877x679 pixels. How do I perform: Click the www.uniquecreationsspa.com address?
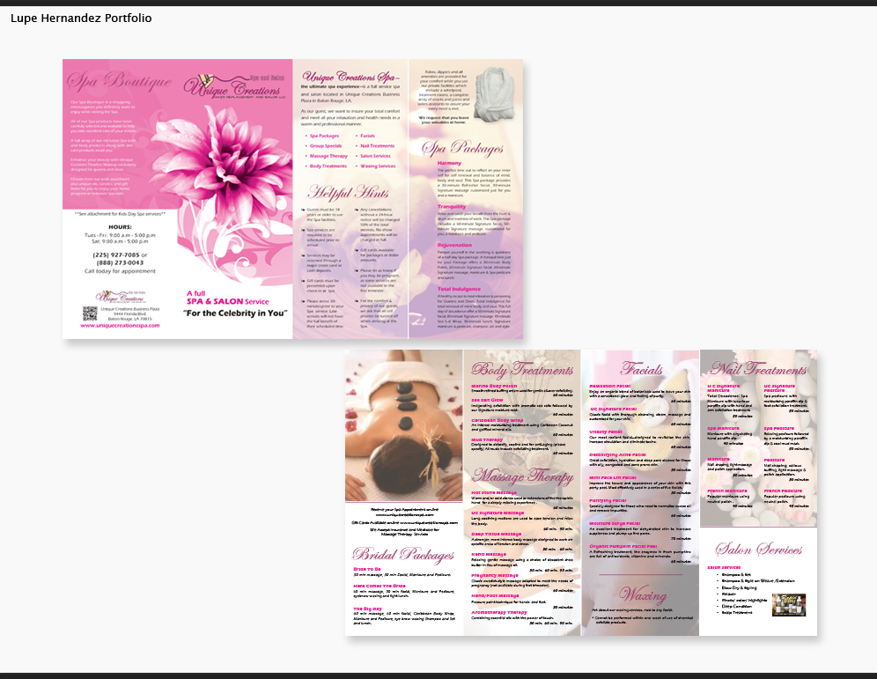point(120,326)
